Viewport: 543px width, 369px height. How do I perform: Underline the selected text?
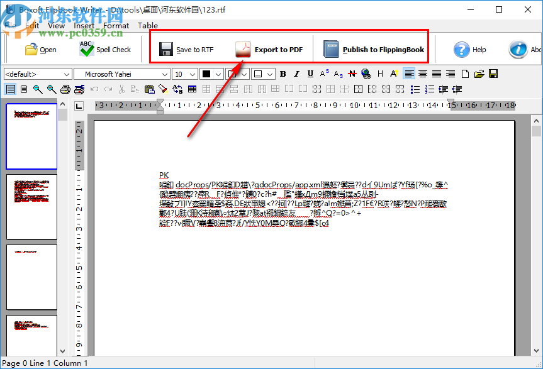click(x=311, y=74)
